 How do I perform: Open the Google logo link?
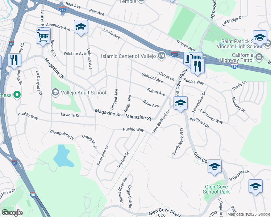coord(12,213)
